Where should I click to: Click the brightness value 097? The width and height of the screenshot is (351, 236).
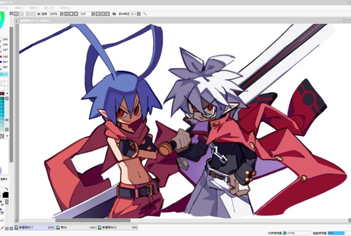(5, 67)
